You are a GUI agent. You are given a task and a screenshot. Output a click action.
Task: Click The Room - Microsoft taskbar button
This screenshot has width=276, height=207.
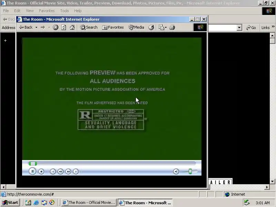tap(145, 203)
